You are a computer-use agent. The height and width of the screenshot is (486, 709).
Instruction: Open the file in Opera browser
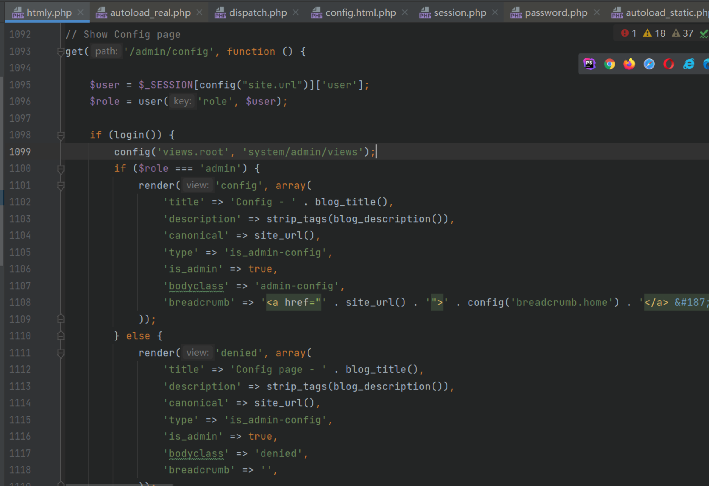668,64
